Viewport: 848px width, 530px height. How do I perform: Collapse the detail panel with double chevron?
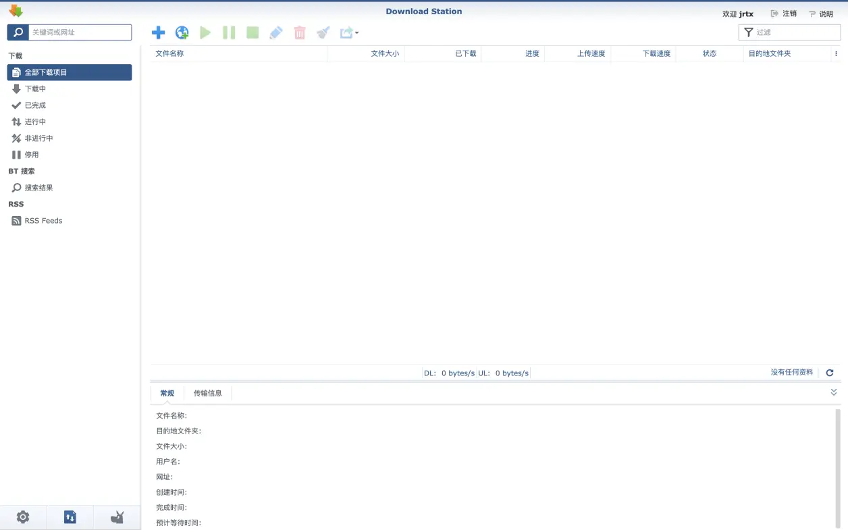pyautogui.click(x=833, y=392)
